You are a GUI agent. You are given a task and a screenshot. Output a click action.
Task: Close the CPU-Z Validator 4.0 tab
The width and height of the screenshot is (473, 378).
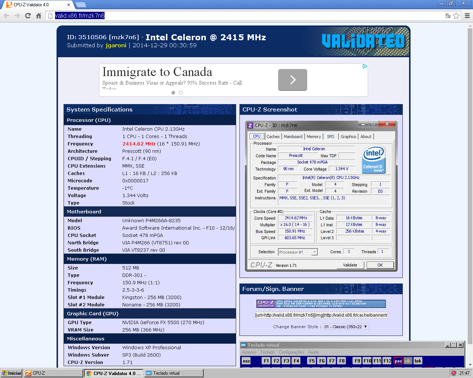click(69, 5)
